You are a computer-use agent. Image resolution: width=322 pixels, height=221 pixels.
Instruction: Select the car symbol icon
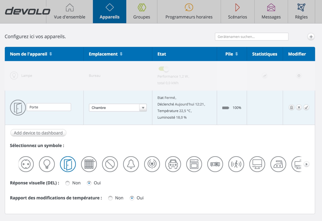(x=173, y=164)
